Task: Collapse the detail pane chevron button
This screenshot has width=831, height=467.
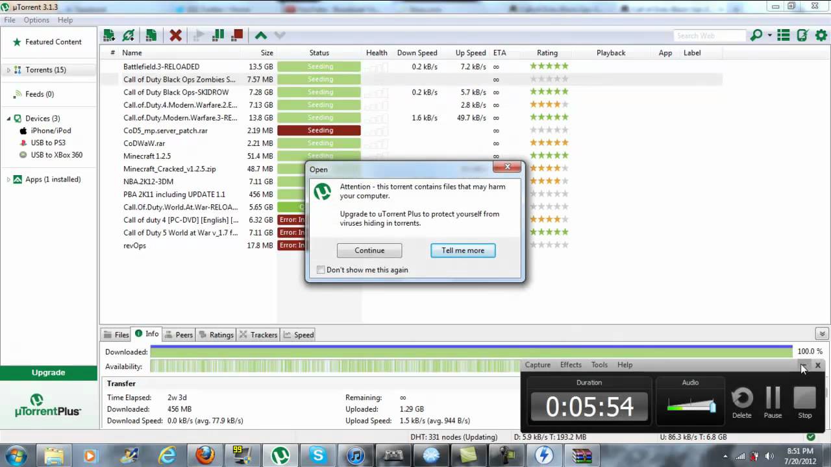Action: (822, 335)
